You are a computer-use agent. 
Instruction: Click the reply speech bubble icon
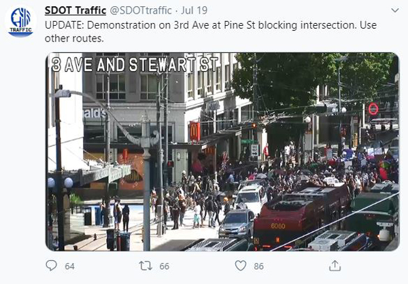[x=51, y=266]
